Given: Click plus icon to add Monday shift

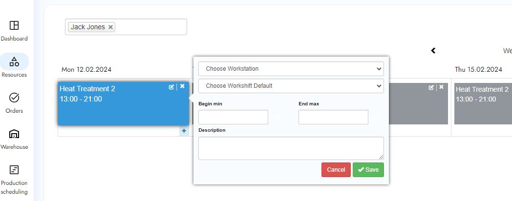Looking at the screenshot, I should tap(184, 131).
